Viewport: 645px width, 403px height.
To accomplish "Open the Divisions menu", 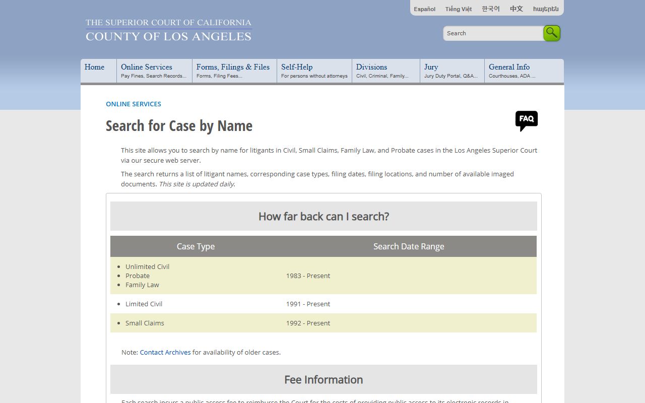I will 386,71.
